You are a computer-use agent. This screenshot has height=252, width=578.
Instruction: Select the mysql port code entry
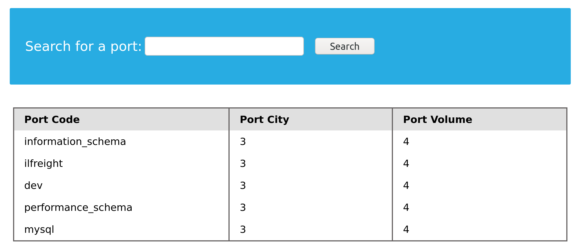pyautogui.click(x=39, y=229)
